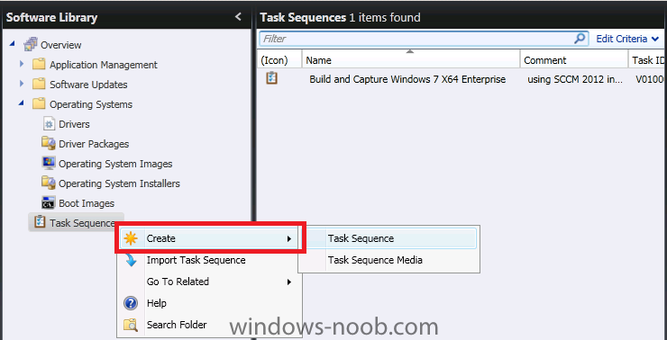This screenshot has width=667, height=340.
Task: Click the Task Sequences clipboard icon in tree
Action: point(40,222)
